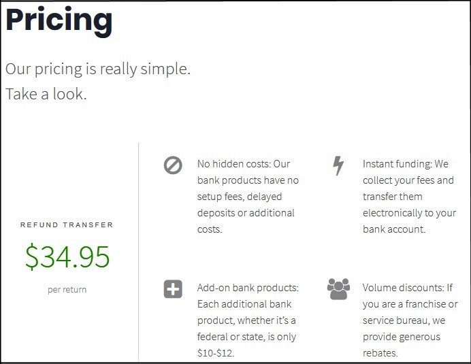Image resolution: width=471 pixels, height=364 pixels.
Task: Click the large Pricing heading
Action: pyautogui.click(x=59, y=20)
